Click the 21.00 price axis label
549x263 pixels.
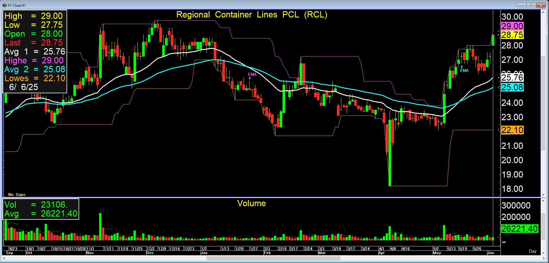point(512,146)
